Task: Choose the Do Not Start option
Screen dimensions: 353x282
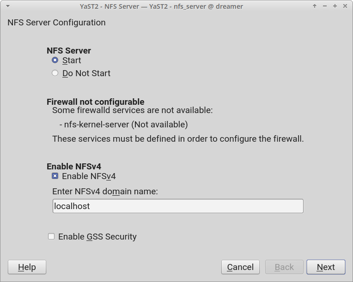Action: point(55,73)
